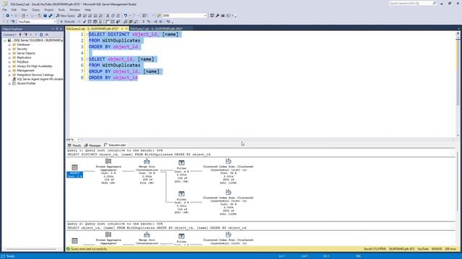Open the Tools menu
This screenshot has width=462, height=259.
pyautogui.click(x=61, y=9)
